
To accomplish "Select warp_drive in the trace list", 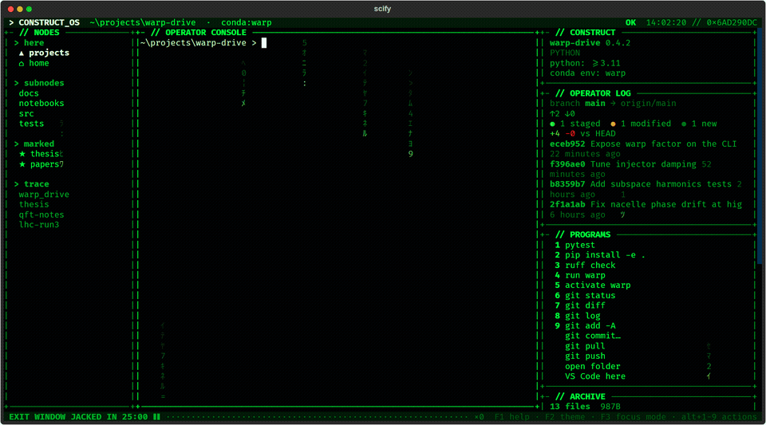I will pos(44,195).
